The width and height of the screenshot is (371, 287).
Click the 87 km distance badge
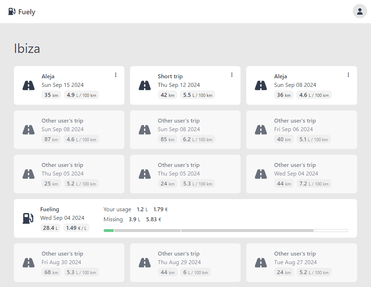51,139
